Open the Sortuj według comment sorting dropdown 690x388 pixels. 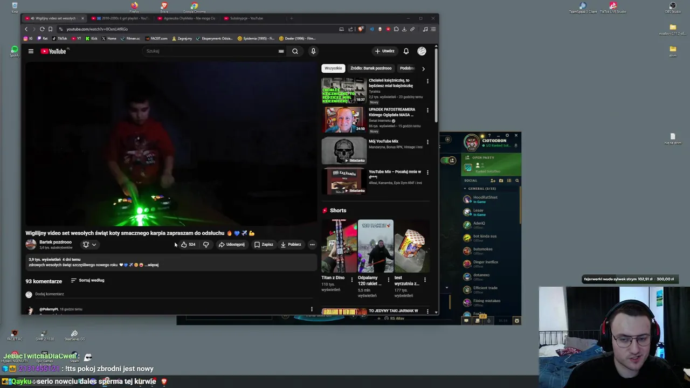[x=87, y=280]
